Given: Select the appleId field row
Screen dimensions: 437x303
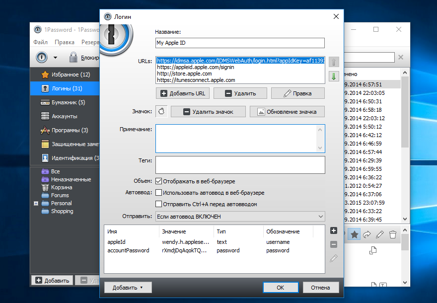Looking at the screenshot, I should 215,242.
